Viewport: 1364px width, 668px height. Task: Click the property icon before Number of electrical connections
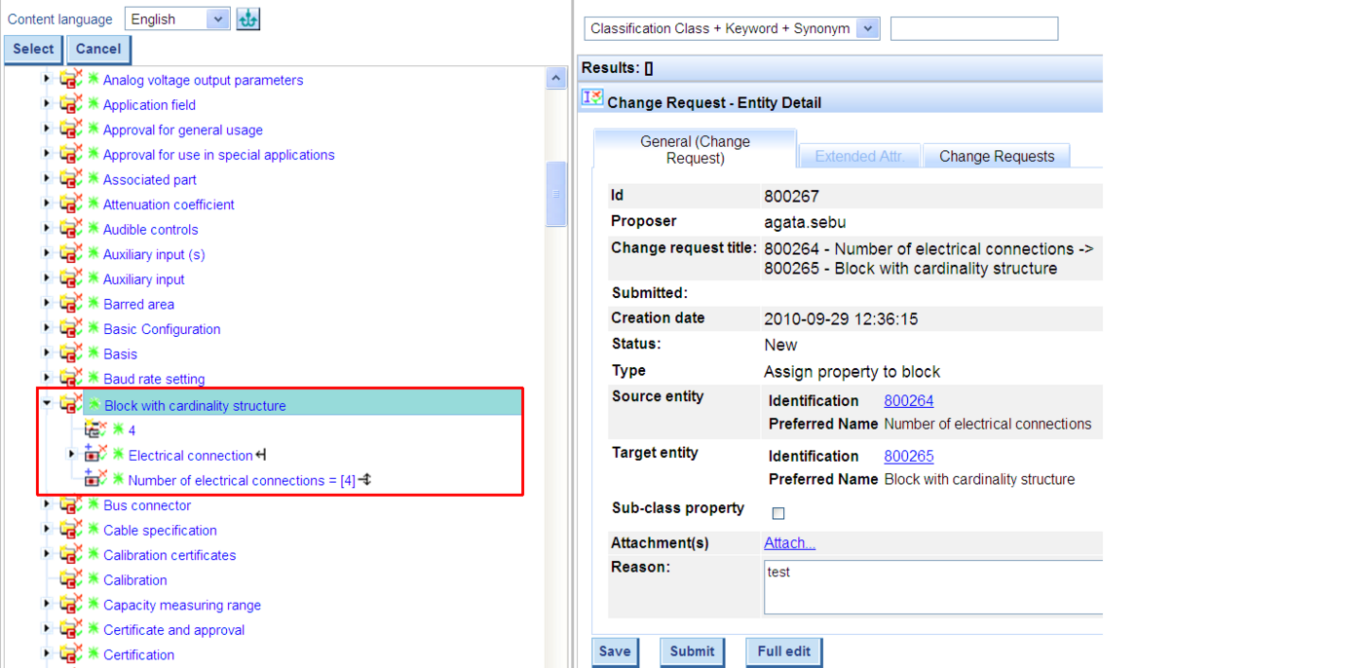pyautogui.click(x=95, y=479)
